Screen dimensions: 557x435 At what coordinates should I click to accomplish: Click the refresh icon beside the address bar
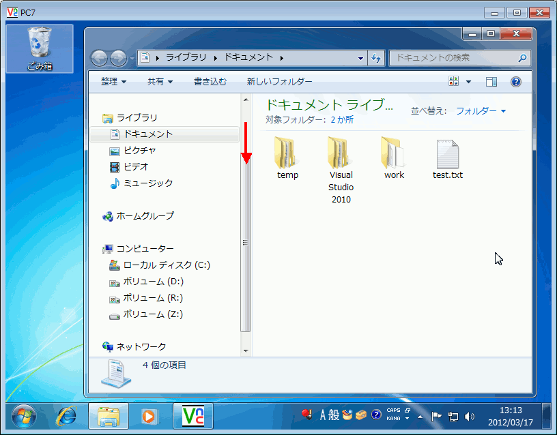tap(377, 59)
